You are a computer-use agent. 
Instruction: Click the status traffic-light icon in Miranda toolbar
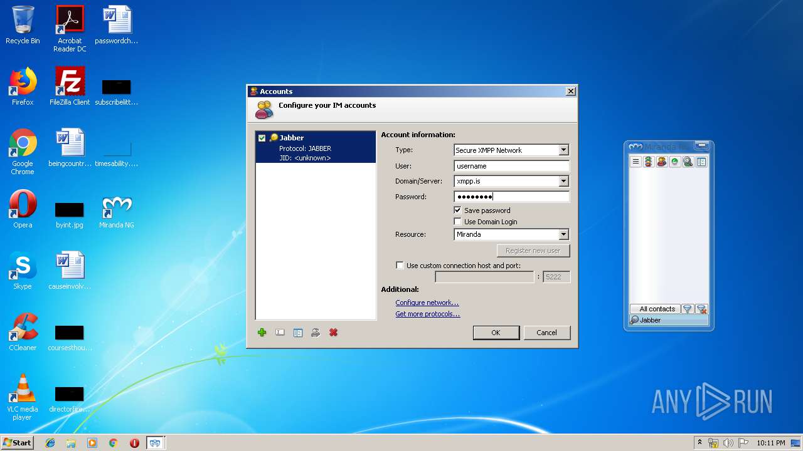(649, 162)
